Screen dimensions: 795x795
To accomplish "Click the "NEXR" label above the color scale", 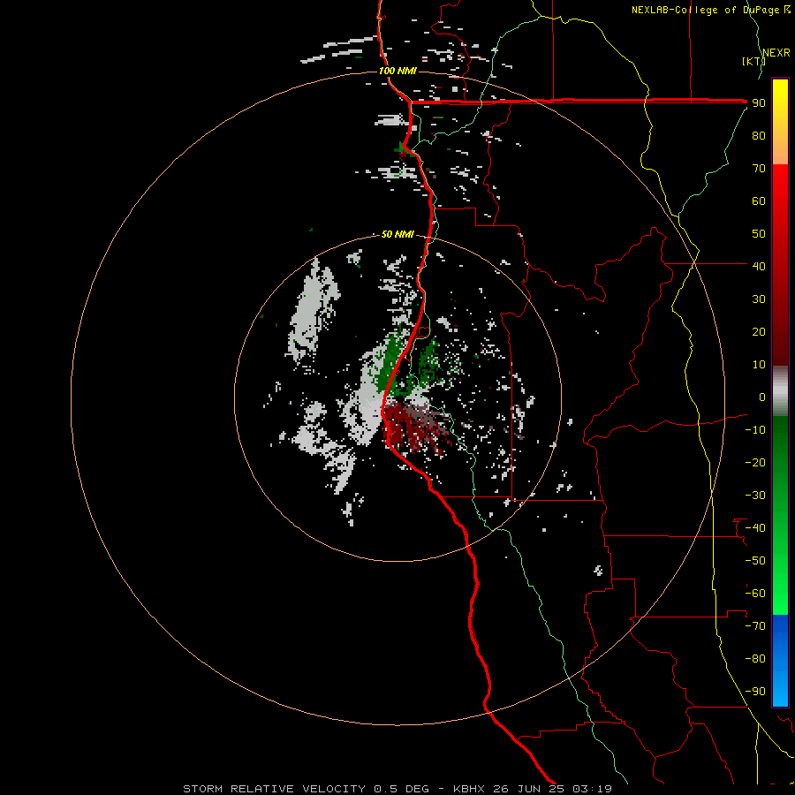I will (776, 53).
